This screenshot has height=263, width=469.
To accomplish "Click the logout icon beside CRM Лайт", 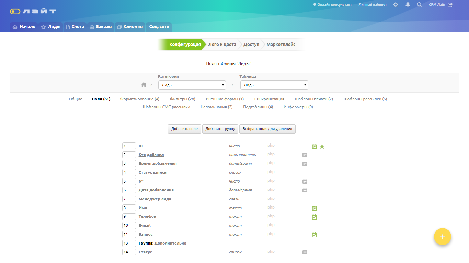I will tap(450, 5).
